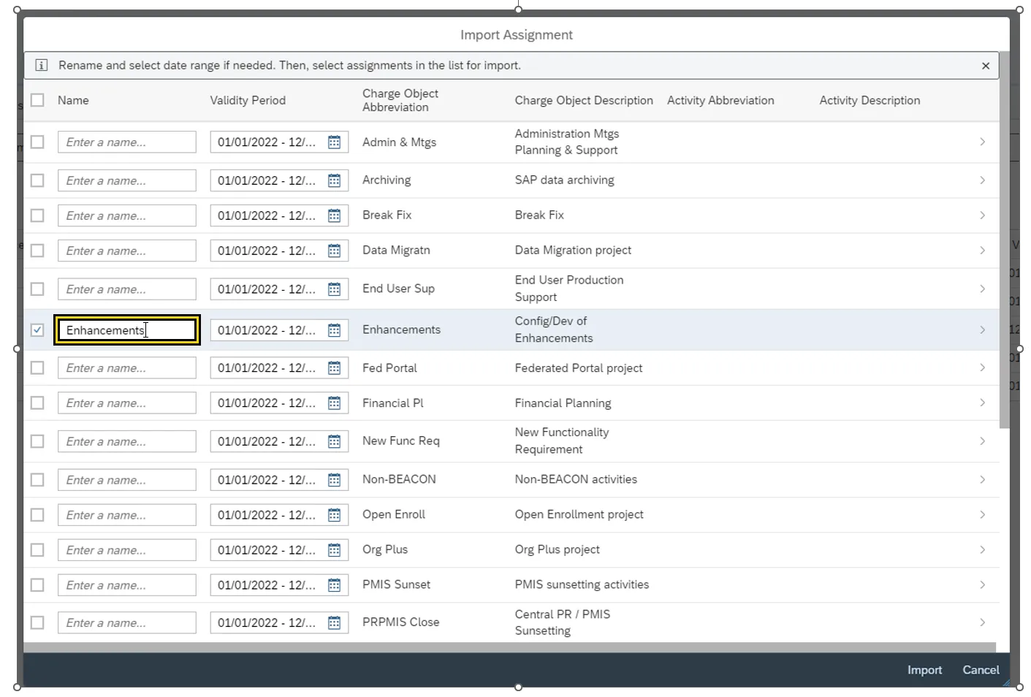This screenshot has width=1031, height=697.
Task: Select the Data Migratn row checkbox
Action: coord(37,251)
